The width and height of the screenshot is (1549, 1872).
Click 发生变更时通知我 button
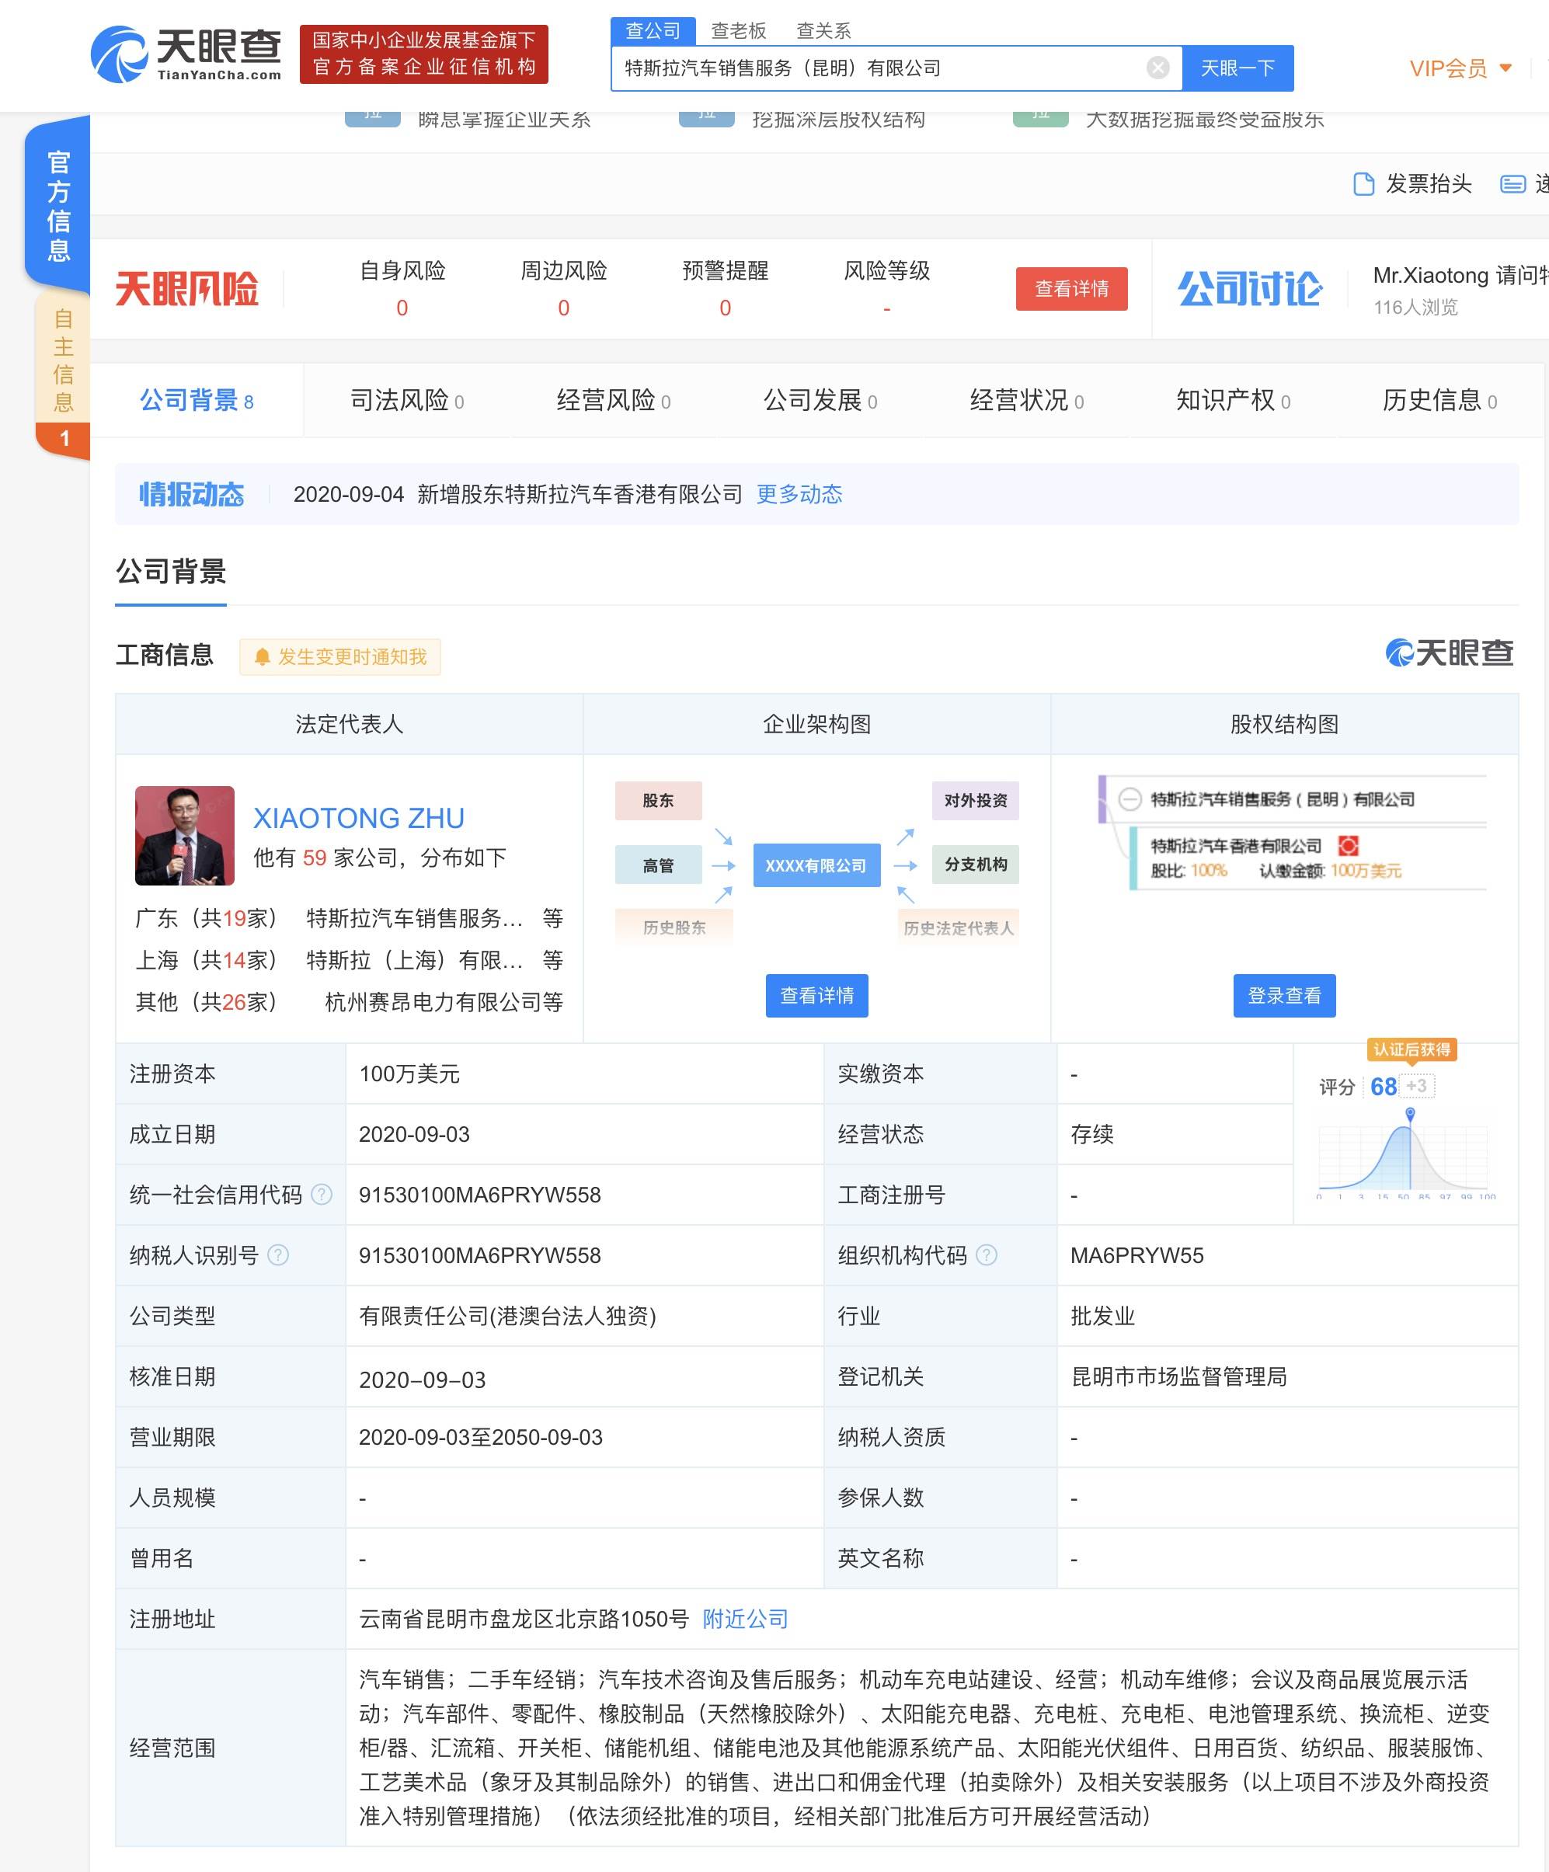(339, 657)
